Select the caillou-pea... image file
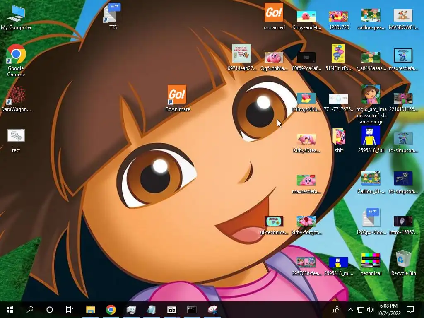Viewport: 424px width, 318px height. (371, 19)
